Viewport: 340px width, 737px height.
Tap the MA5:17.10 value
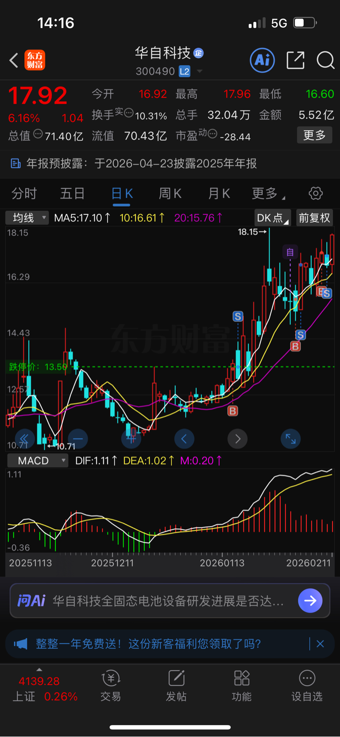(82, 218)
